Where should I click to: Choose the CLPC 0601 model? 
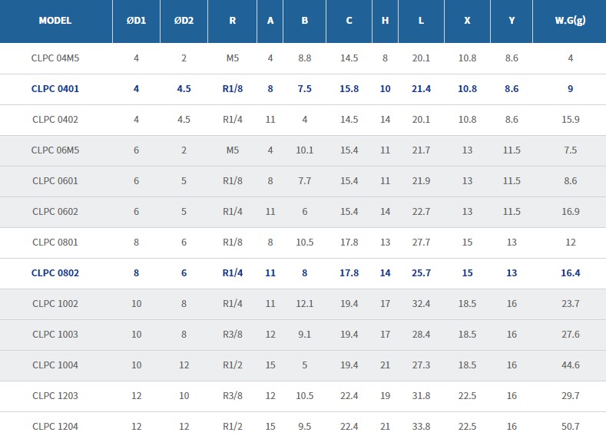point(55,181)
